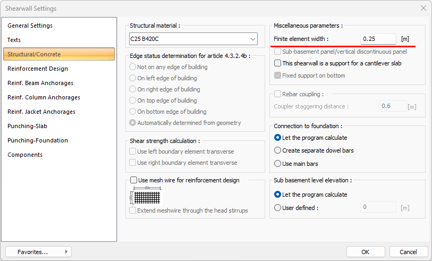Click the Cancel button
The height and width of the screenshot is (261, 432).
408,251
